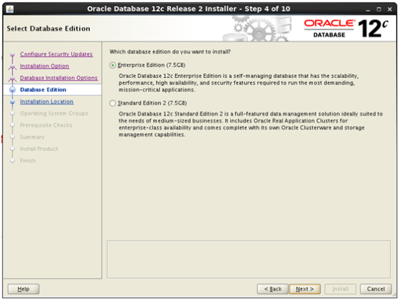Open the Installation Location step link
The height and width of the screenshot is (301, 400).
[x=47, y=102]
